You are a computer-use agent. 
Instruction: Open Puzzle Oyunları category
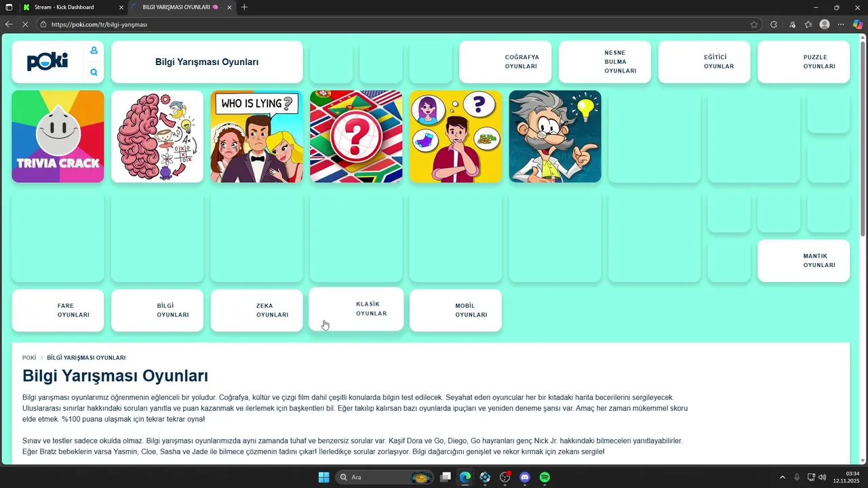pyautogui.click(x=804, y=62)
